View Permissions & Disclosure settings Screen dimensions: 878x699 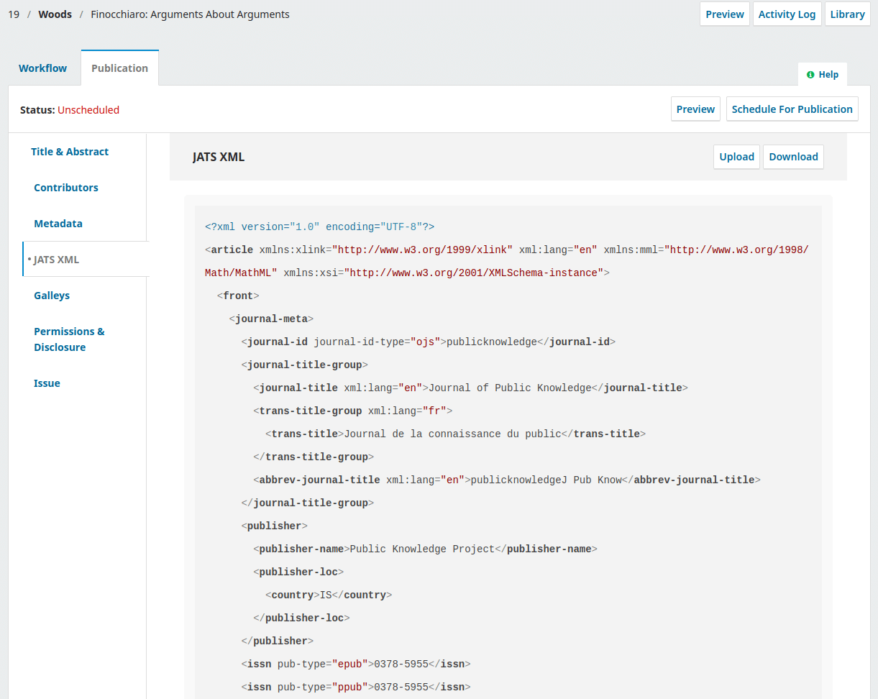coord(69,339)
